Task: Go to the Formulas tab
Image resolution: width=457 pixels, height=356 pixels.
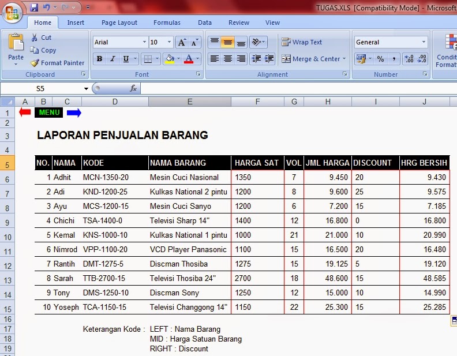Action: (x=167, y=23)
